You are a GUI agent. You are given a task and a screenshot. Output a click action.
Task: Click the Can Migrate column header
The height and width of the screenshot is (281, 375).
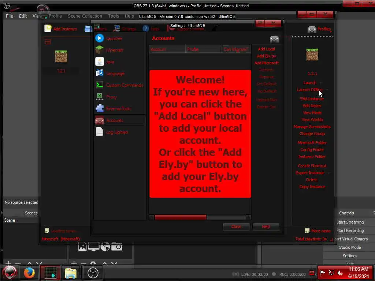click(236, 49)
